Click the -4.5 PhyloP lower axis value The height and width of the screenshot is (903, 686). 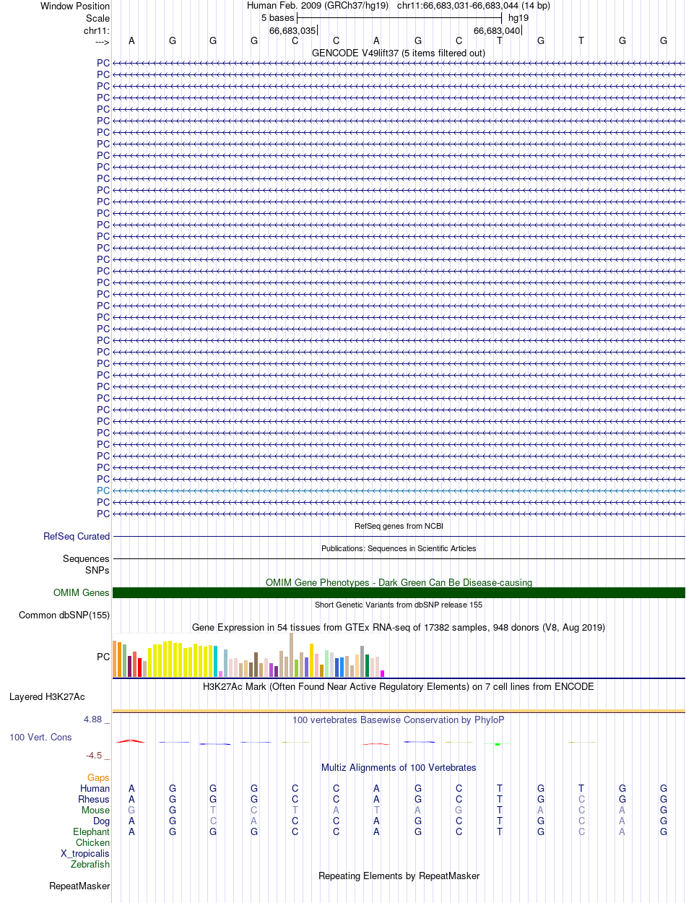point(97,756)
